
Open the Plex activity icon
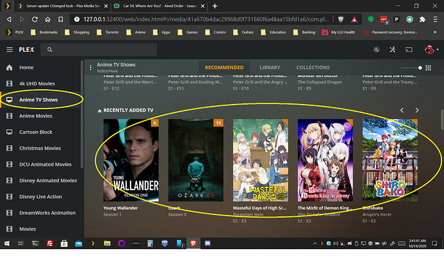tap(376, 49)
